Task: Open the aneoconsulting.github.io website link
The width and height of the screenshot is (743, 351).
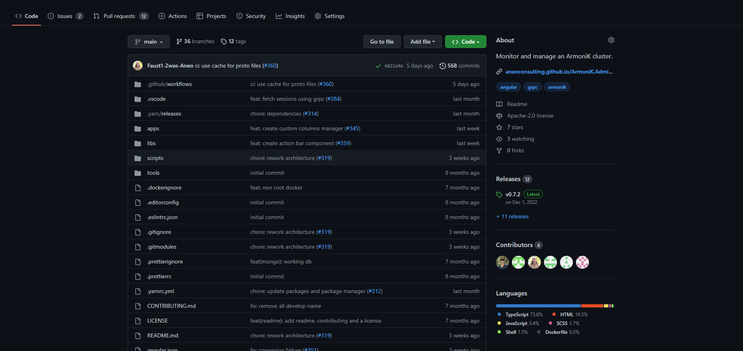Action: tap(559, 72)
